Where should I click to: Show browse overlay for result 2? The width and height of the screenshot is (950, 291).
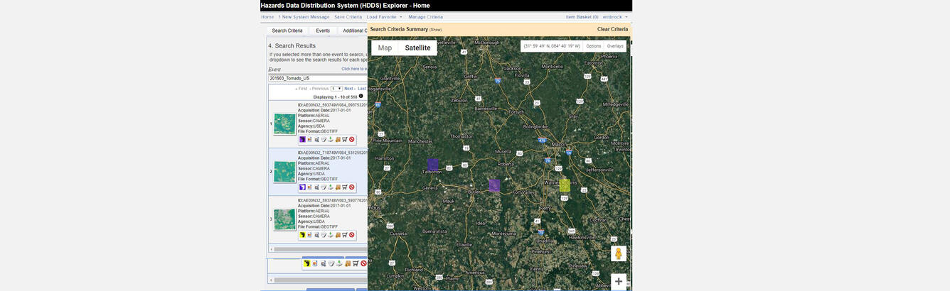[309, 187]
